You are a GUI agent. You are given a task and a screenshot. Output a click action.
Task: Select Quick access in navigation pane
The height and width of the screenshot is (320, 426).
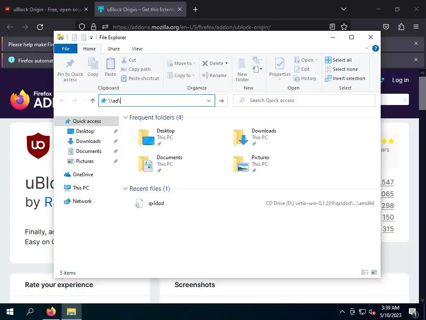tap(87, 121)
